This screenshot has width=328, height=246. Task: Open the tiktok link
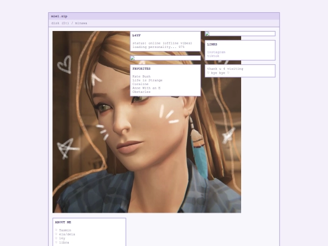(213, 56)
